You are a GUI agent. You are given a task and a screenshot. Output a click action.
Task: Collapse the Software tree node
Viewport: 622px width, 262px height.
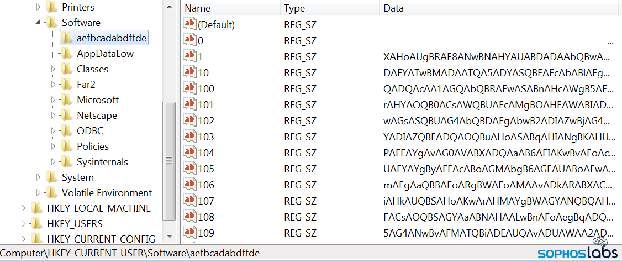pyautogui.click(x=38, y=23)
